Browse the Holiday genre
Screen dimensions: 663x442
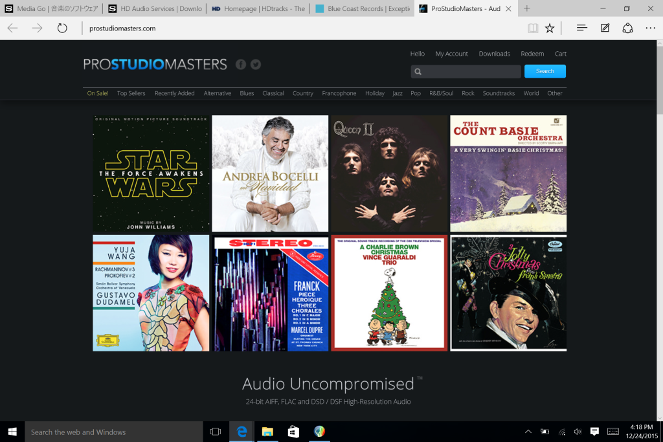point(375,93)
